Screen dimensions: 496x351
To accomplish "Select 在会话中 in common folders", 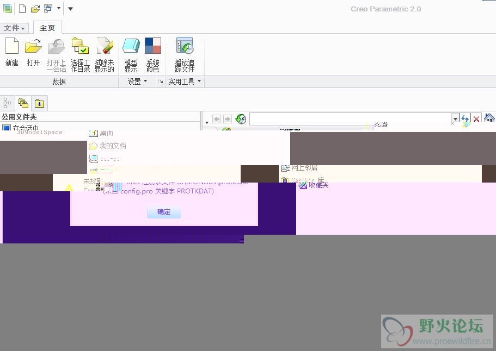I will coord(20,128).
